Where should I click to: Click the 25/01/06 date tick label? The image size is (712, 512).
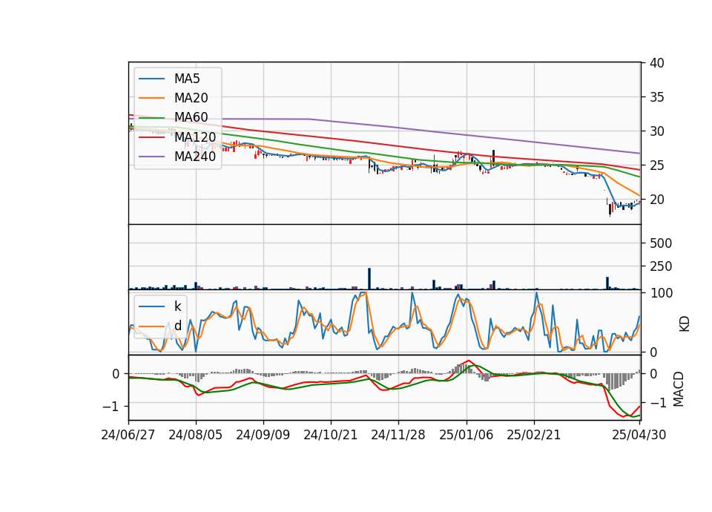coord(466,435)
